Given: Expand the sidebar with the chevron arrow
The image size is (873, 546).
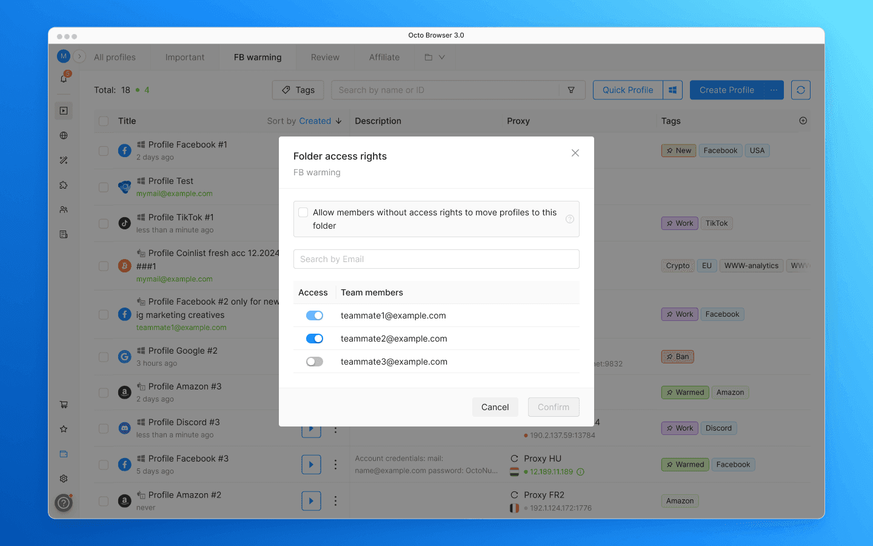Looking at the screenshot, I should 79,56.
